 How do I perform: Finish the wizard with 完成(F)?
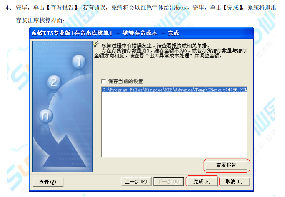[202, 181]
